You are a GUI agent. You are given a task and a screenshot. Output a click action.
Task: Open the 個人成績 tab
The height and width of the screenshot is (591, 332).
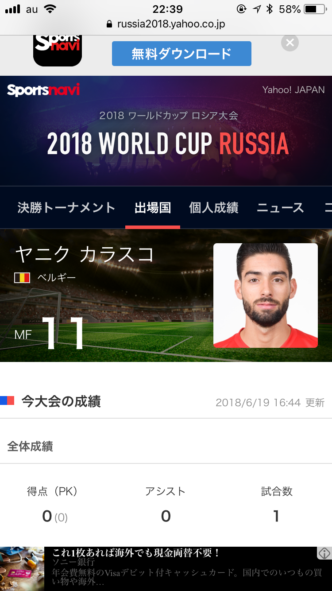(214, 207)
